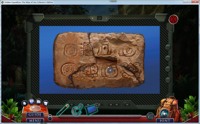Open the notes pages icon
Image resolution: width=200 pixels, height=124 pixels.
[46, 103]
